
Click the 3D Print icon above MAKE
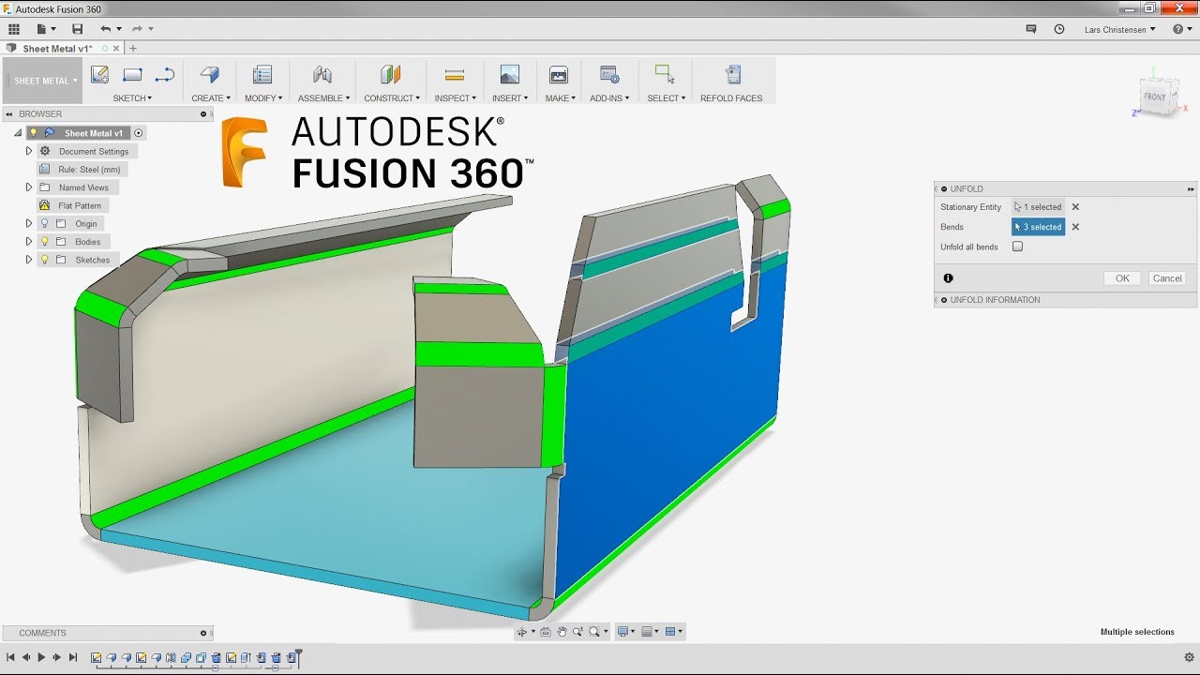(x=559, y=75)
